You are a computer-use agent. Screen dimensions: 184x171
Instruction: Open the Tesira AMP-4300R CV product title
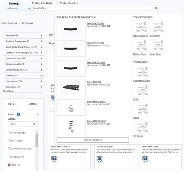coord(60,147)
